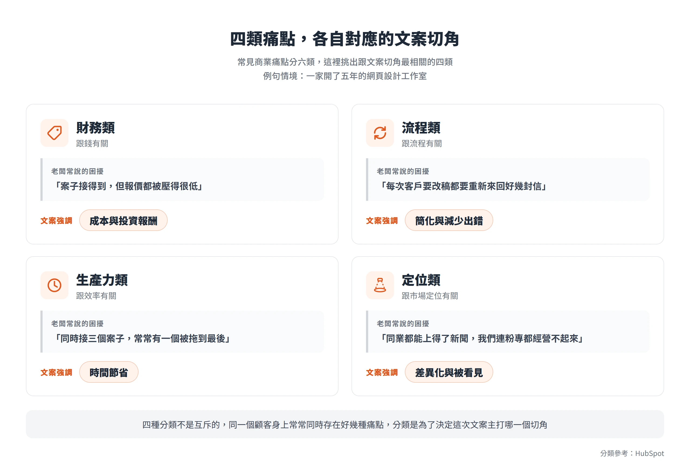Click the line 常見商業痛點分六類 under the title
The height and width of the screenshot is (464, 690).
pyautogui.click(x=345, y=62)
